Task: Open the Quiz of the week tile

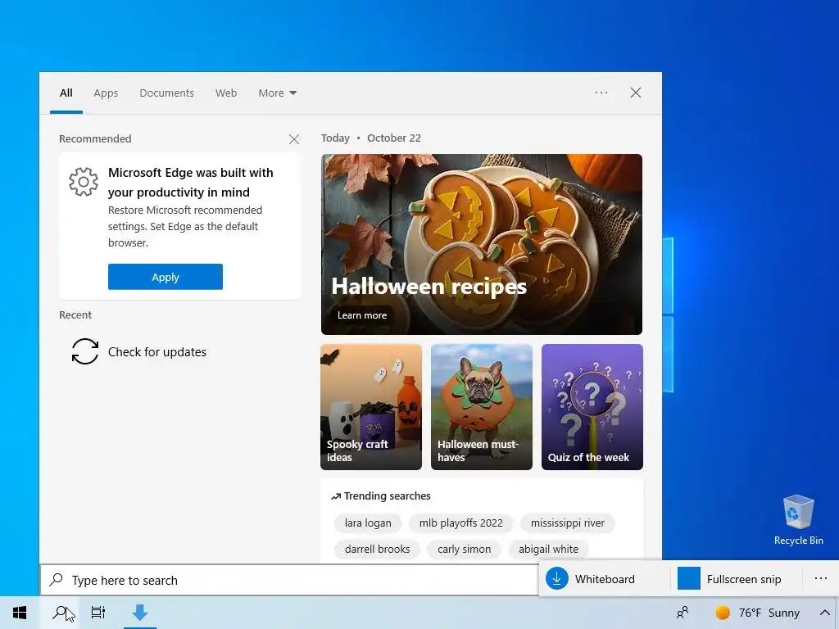Action: (592, 407)
